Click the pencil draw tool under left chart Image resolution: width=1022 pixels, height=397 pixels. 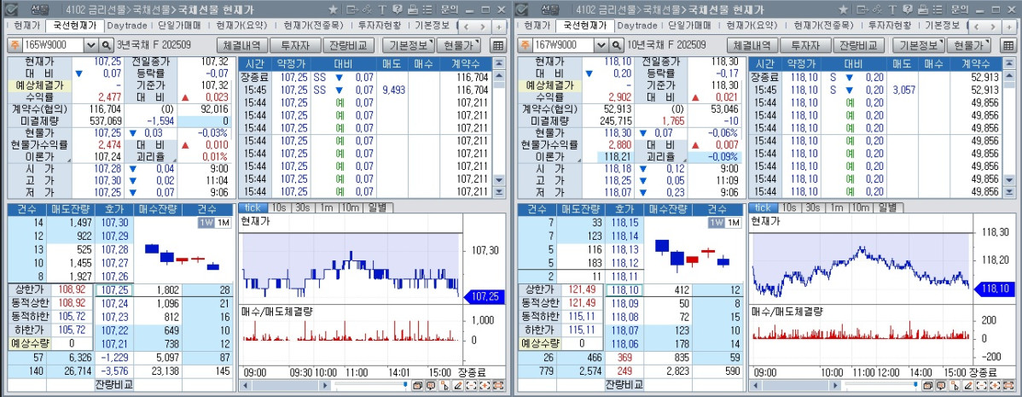coord(457,386)
